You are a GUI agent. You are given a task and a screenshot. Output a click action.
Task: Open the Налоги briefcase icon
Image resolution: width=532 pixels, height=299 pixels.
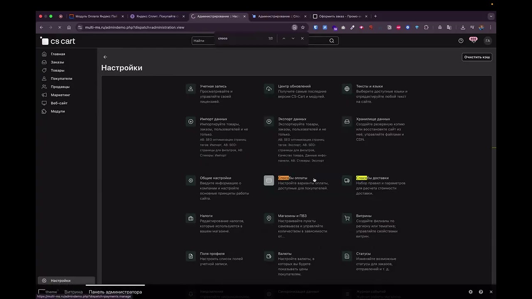click(x=191, y=218)
